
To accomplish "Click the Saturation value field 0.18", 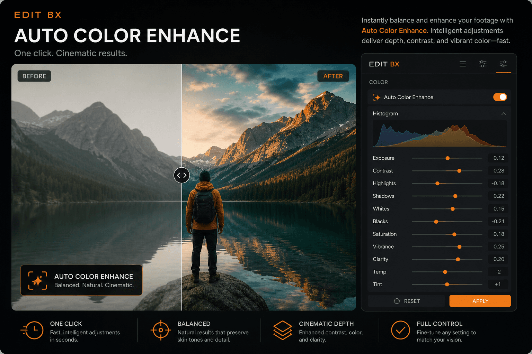I will tap(498, 234).
